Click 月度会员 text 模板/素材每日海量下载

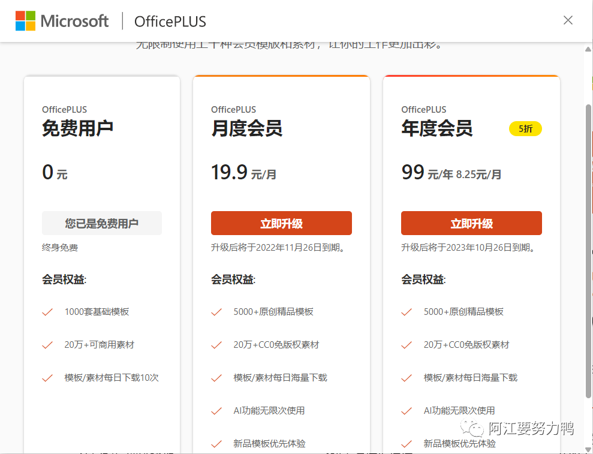(x=280, y=378)
